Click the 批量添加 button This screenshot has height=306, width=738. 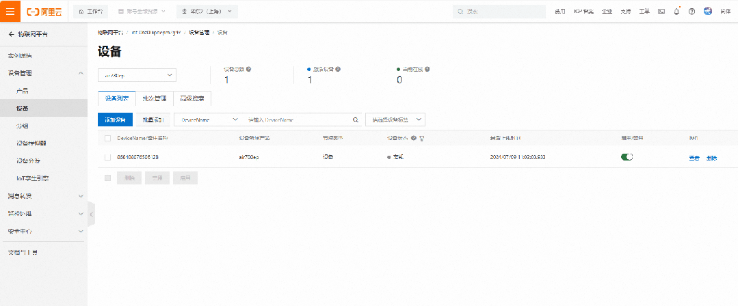coord(153,120)
